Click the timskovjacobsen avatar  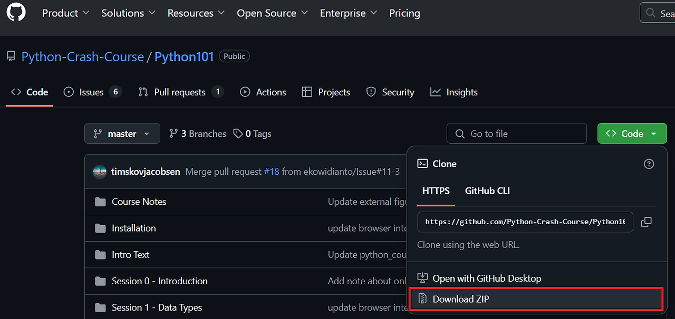(x=100, y=172)
